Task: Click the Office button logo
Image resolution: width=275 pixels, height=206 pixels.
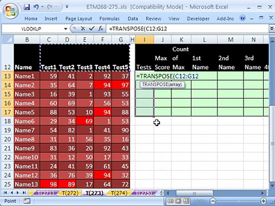Action: pos(10,11)
